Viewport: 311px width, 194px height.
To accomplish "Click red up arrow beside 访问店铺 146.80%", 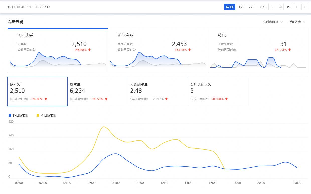I will 89,50.
